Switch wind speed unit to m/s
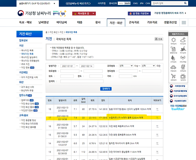This screenshot has height=160, width=196. tap(121, 3)
